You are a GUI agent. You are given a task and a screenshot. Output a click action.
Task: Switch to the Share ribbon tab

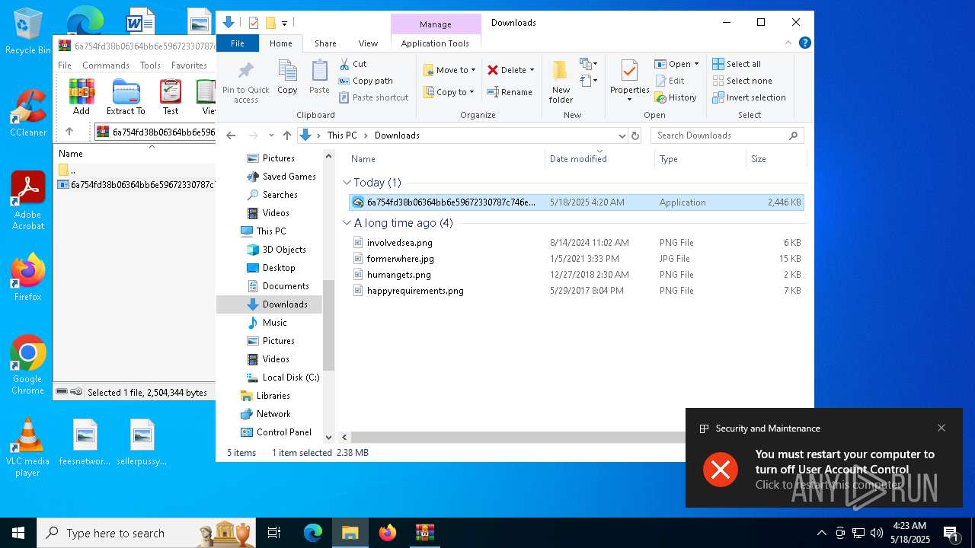click(325, 43)
